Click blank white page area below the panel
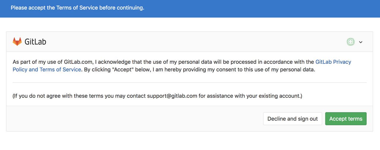The width and height of the screenshot is (380, 150). click(x=190, y=141)
